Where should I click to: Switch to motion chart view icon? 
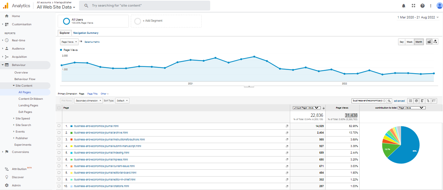435,42
